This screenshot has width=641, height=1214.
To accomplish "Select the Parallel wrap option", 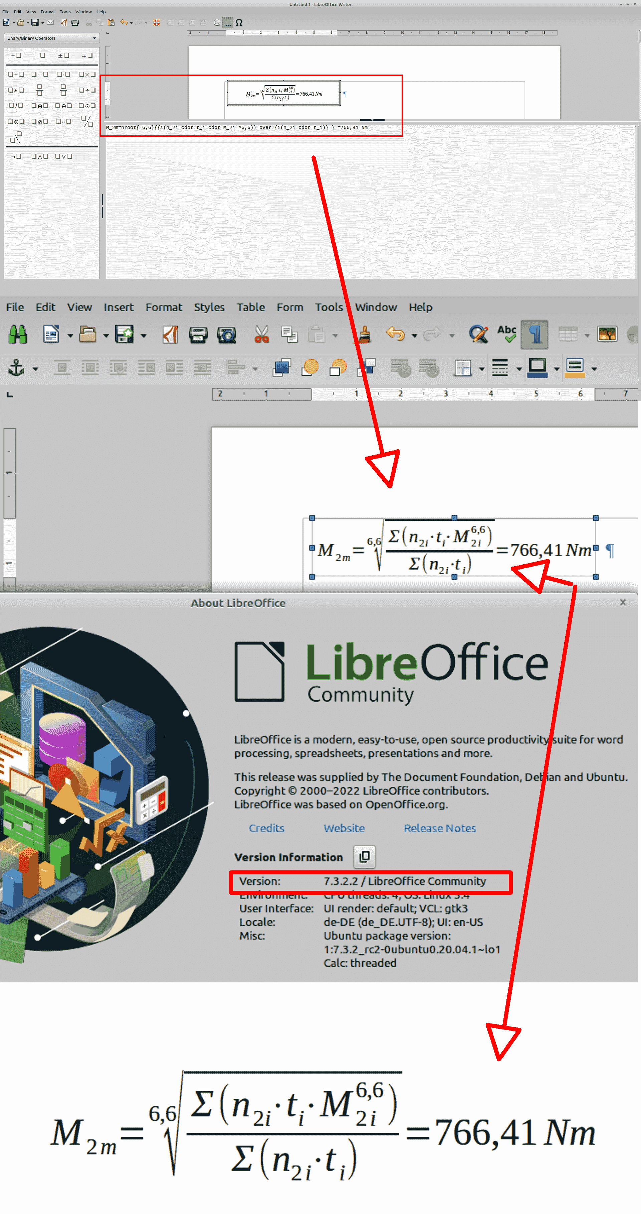I will (x=90, y=368).
